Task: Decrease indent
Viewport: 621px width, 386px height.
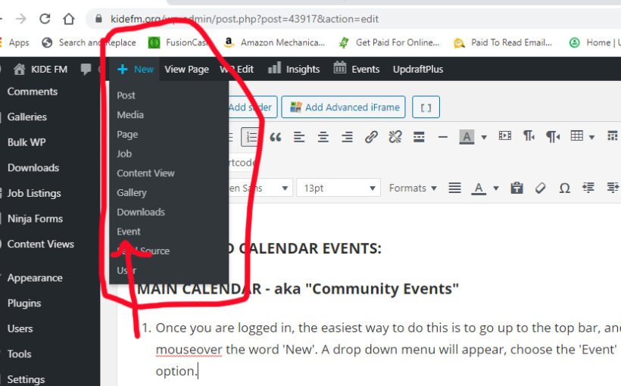Action: 588,188
